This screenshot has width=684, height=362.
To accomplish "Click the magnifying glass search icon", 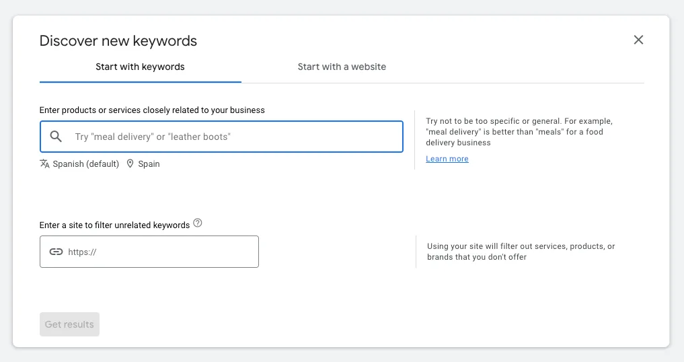I will pos(56,136).
